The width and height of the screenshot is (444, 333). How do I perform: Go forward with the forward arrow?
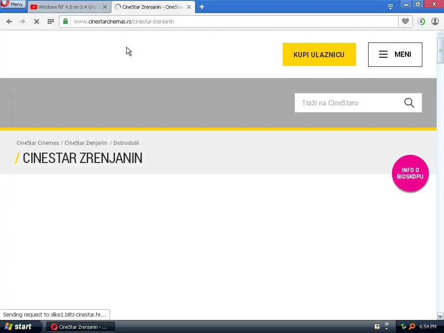tap(23, 22)
